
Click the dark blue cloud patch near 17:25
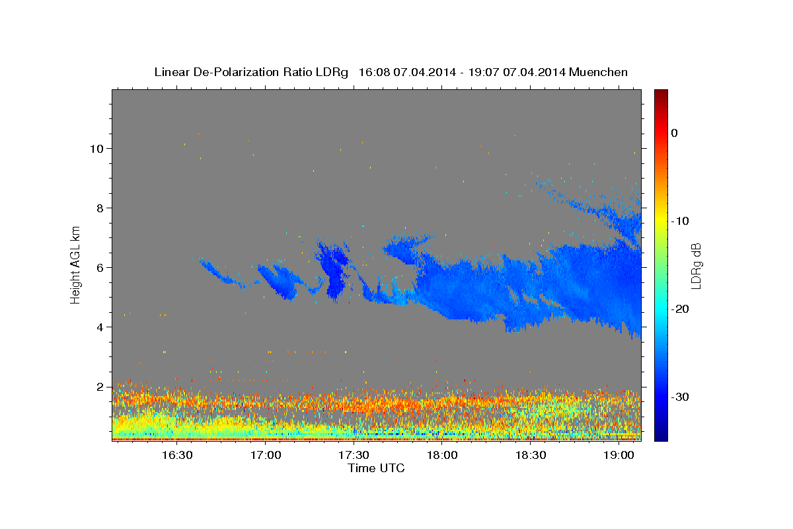tap(334, 271)
